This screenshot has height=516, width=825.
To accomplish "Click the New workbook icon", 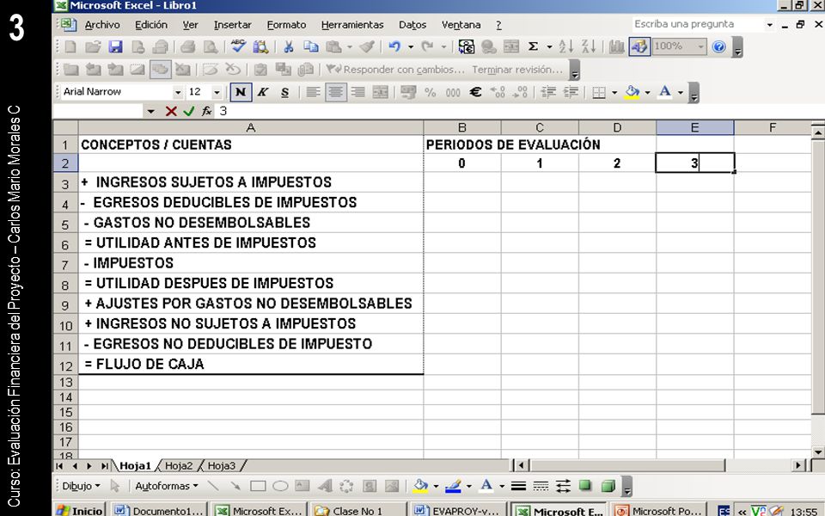I will coord(70,46).
